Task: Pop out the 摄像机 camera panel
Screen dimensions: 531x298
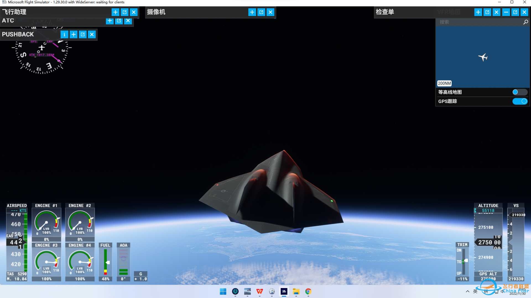Action: point(261,12)
